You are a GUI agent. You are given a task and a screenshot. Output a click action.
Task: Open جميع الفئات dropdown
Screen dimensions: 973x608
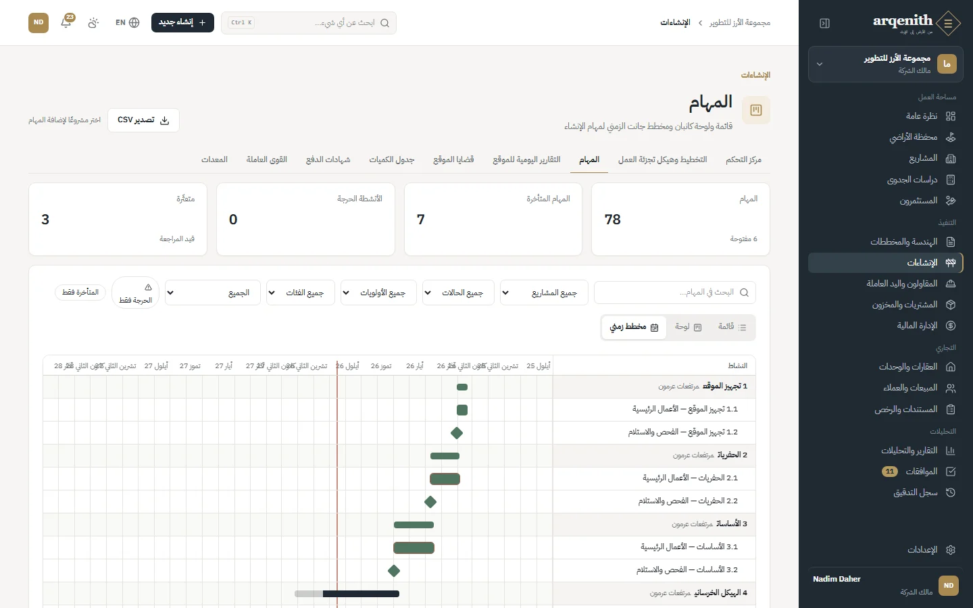tap(301, 293)
